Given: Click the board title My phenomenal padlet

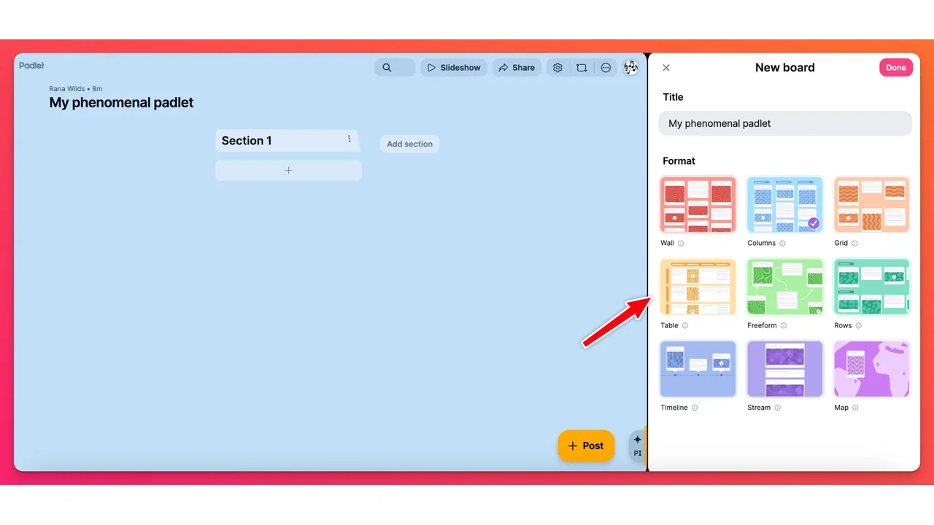Looking at the screenshot, I should click(x=121, y=103).
